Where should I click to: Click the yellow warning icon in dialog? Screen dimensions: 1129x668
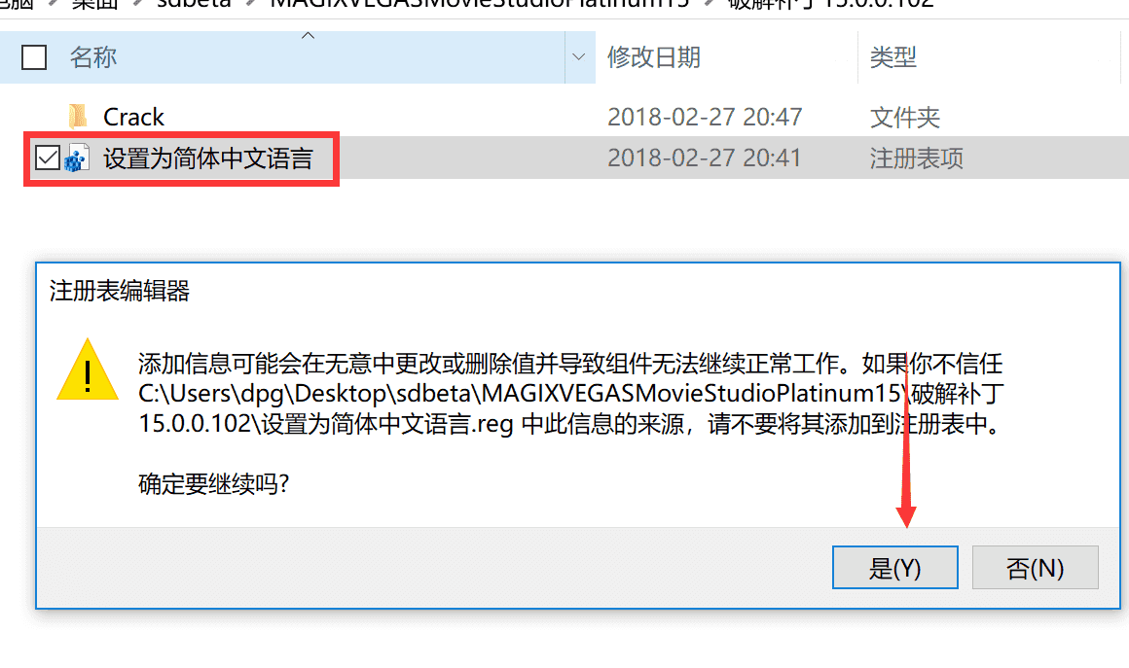[88, 369]
